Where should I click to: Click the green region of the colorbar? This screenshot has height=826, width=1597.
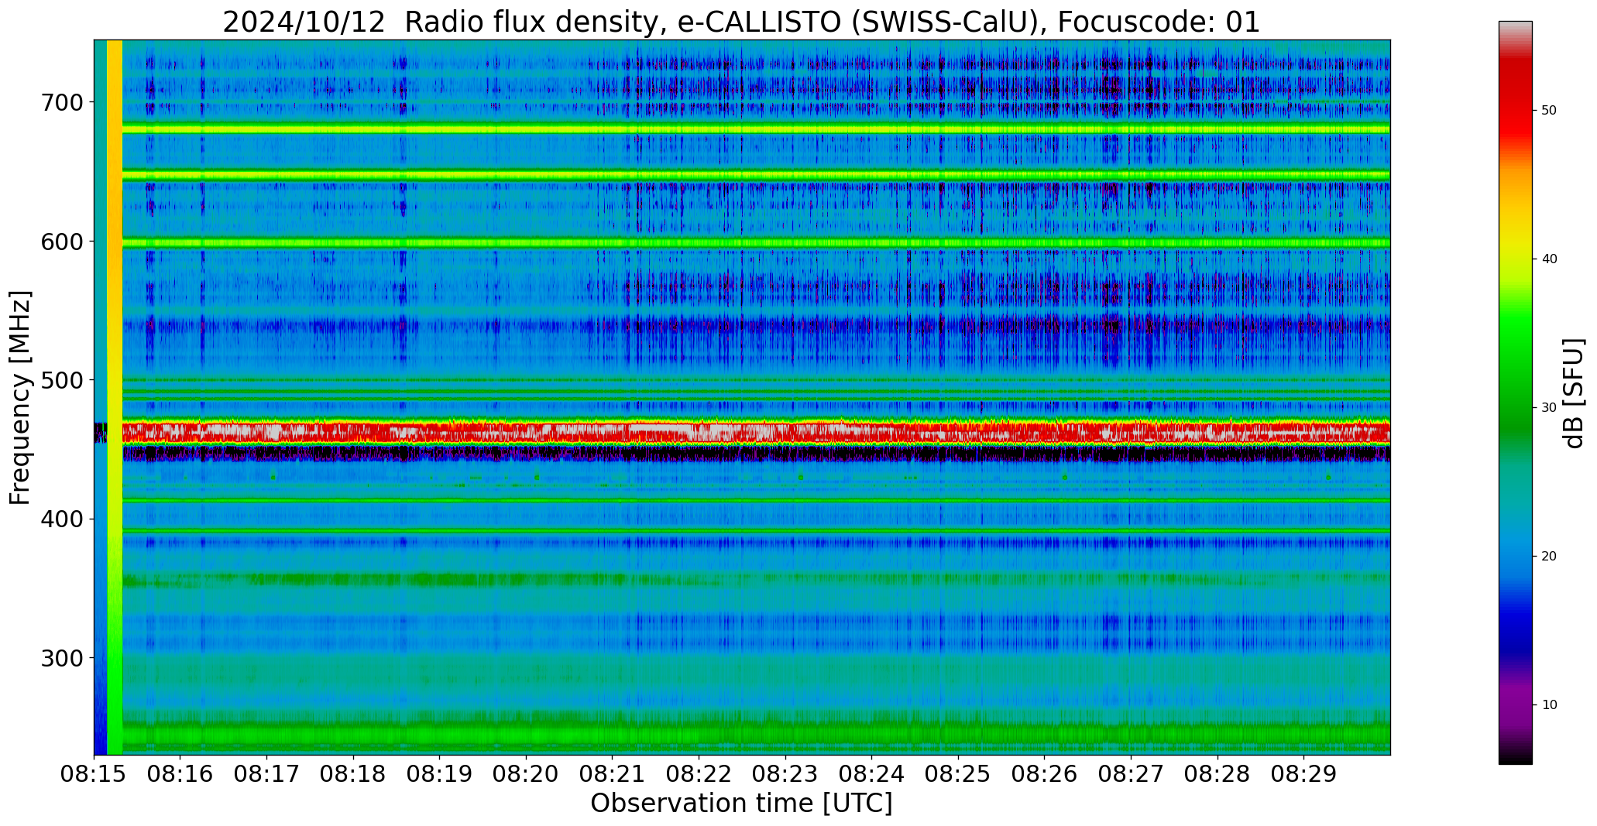[x=1515, y=372]
